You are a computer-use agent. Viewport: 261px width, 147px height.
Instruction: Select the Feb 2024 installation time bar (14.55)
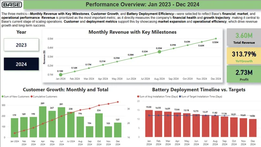click(x=159, y=124)
